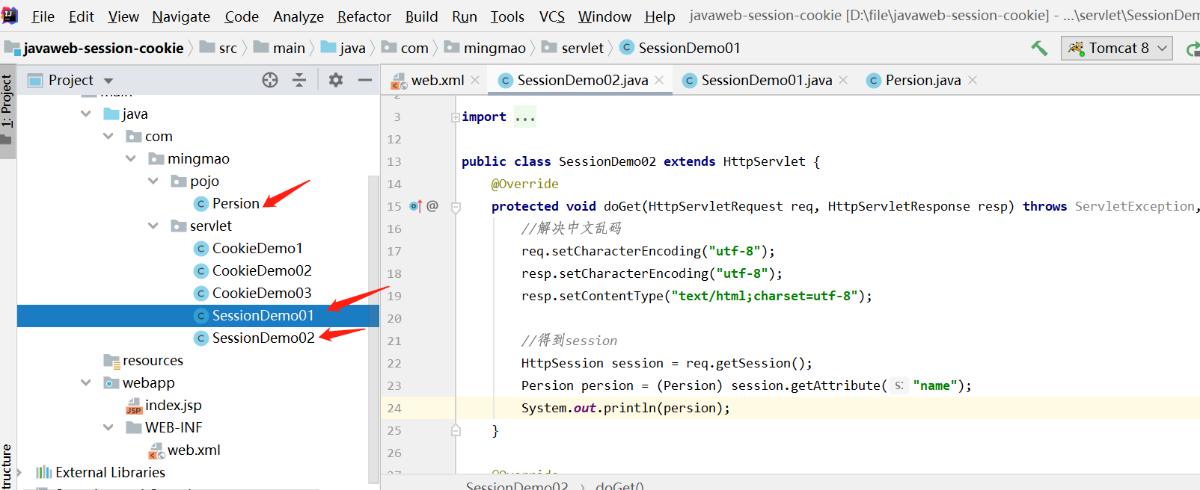The width and height of the screenshot is (1200, 490).
Task: Collapse the WEB-INF folder node
Action: [108, 428]
